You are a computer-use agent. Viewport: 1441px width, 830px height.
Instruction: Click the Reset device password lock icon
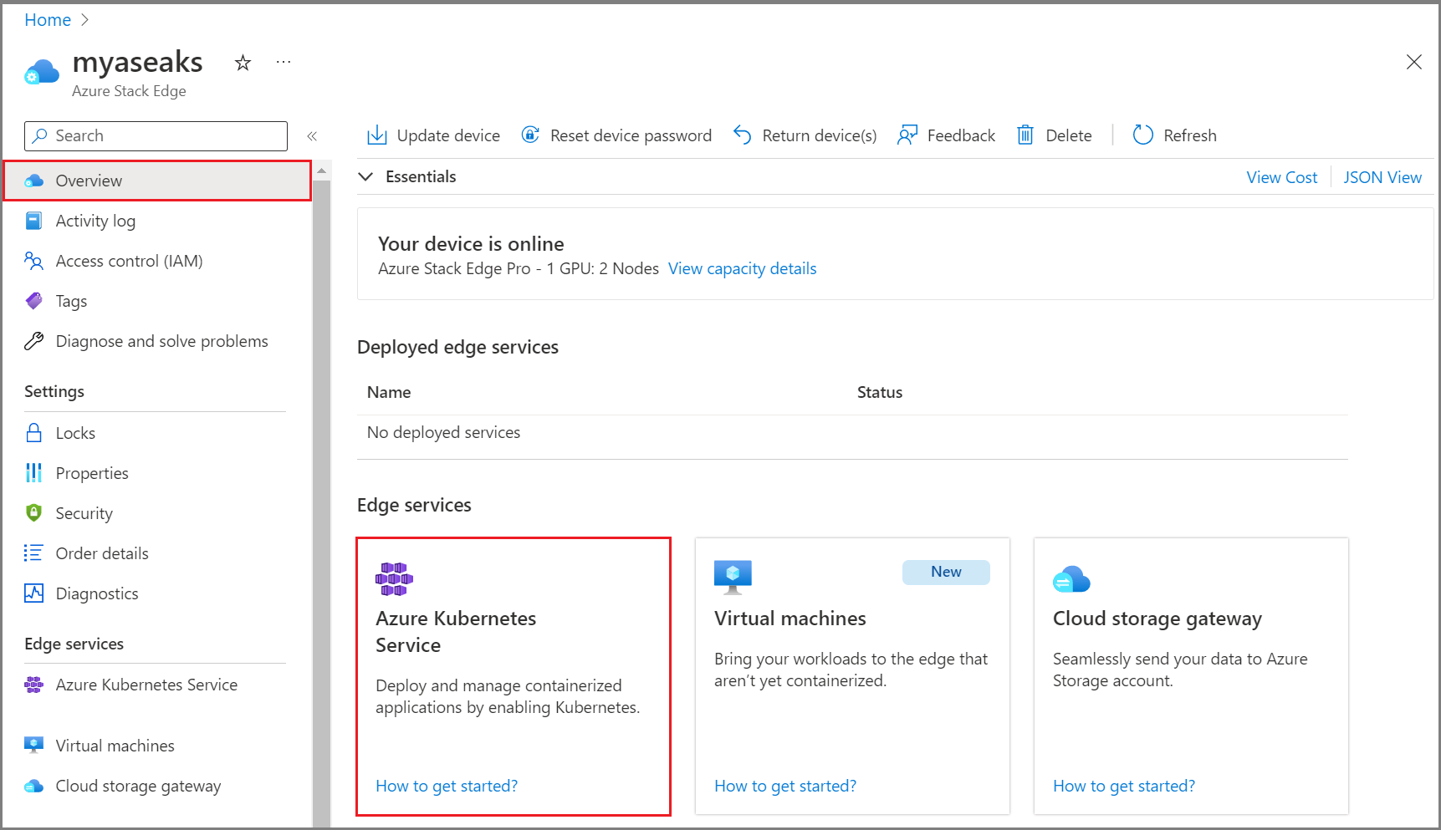pos(530,135)
